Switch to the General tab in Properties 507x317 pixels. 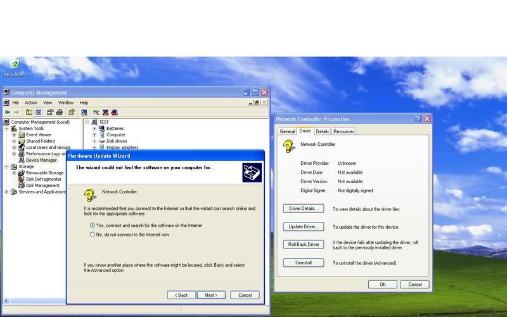pos(287,131)
